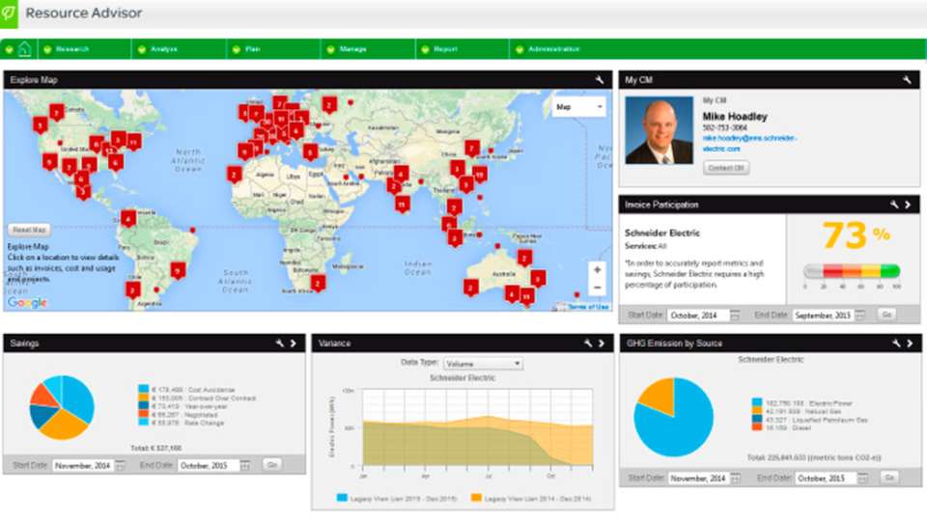Viewport: 927px width, 521px height.
Task: Click the GHG Start Date field
Action: click(x=701, y=478)
